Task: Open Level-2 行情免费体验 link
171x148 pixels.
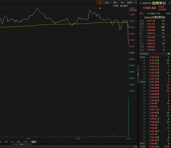Action: point(155,17)
